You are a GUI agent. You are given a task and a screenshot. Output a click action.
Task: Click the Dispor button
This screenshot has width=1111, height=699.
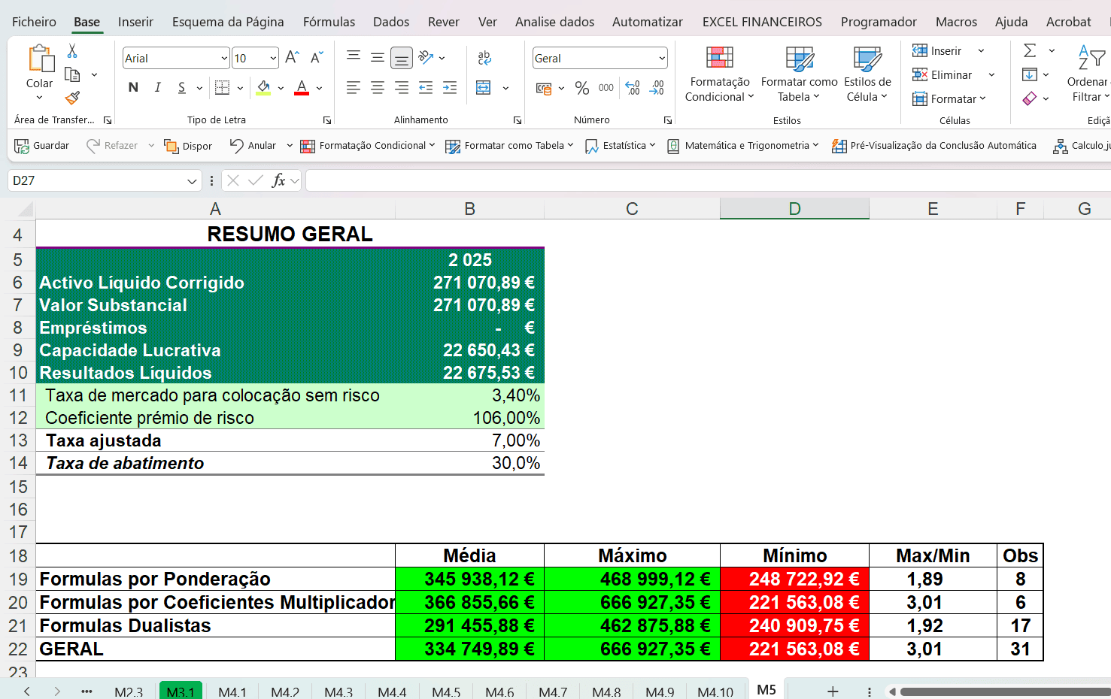tap(188, 146)
